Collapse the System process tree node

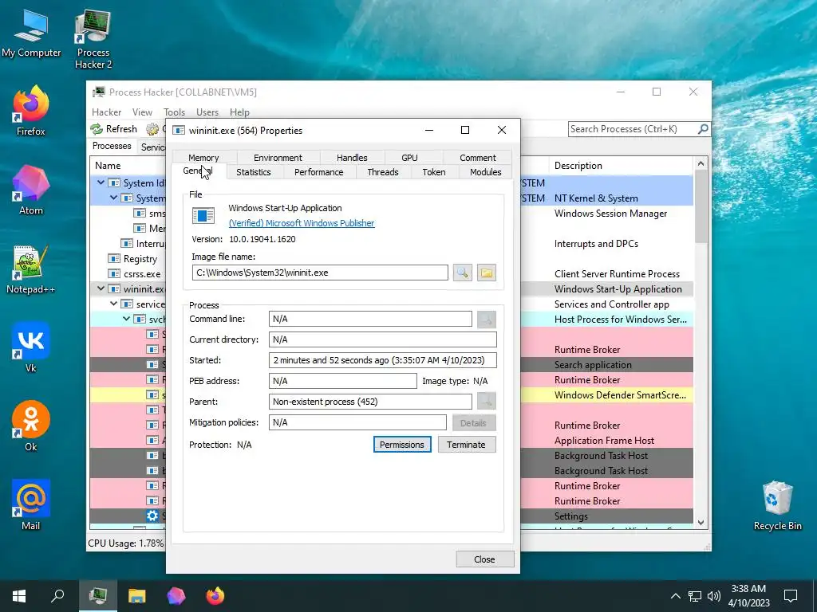(113, 198)
